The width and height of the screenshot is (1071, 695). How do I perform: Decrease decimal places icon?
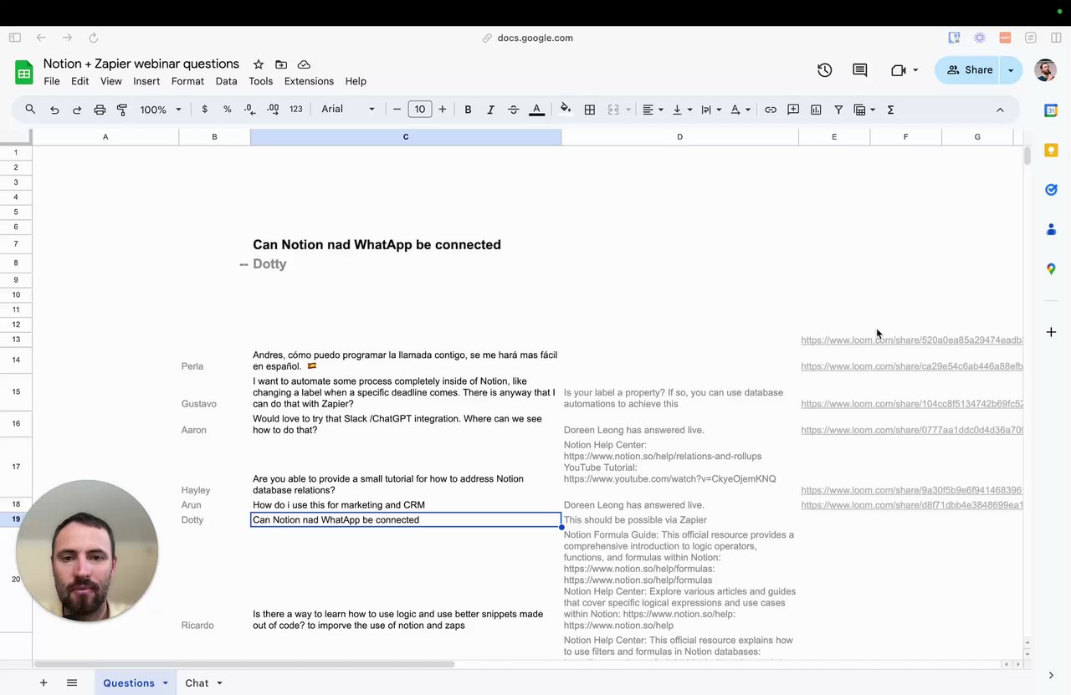[x=249, y=110]
